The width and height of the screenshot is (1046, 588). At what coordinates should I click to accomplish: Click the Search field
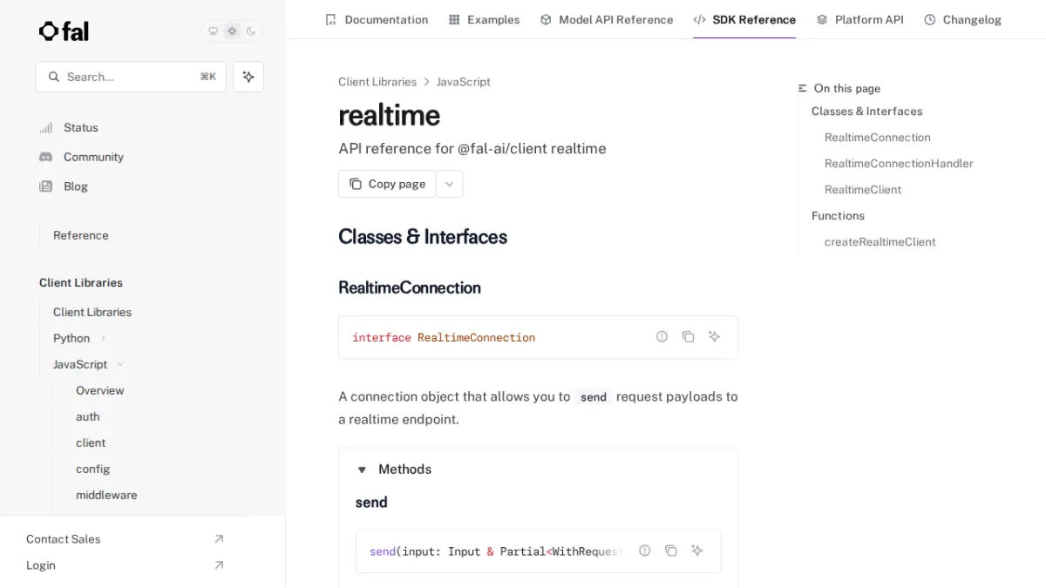pos(131,77)
